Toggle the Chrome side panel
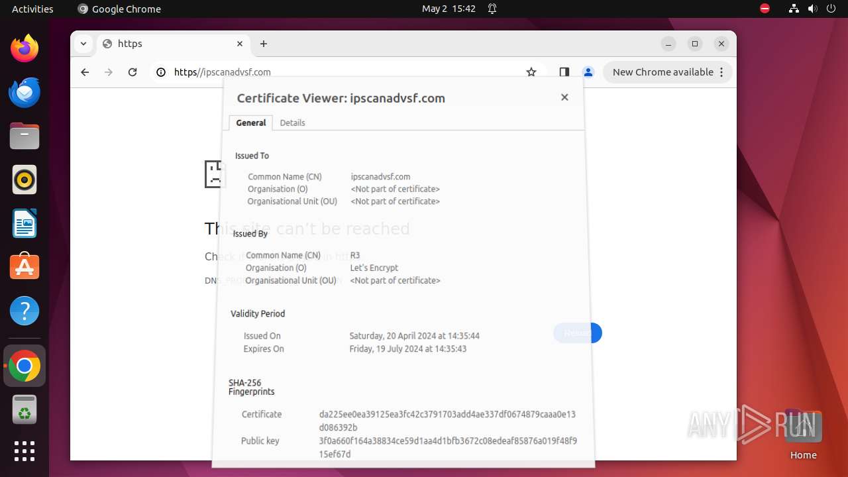 coord(564,72)
